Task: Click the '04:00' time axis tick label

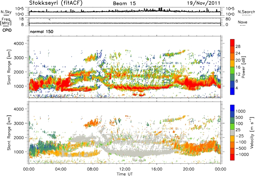Action: (61, 169)
